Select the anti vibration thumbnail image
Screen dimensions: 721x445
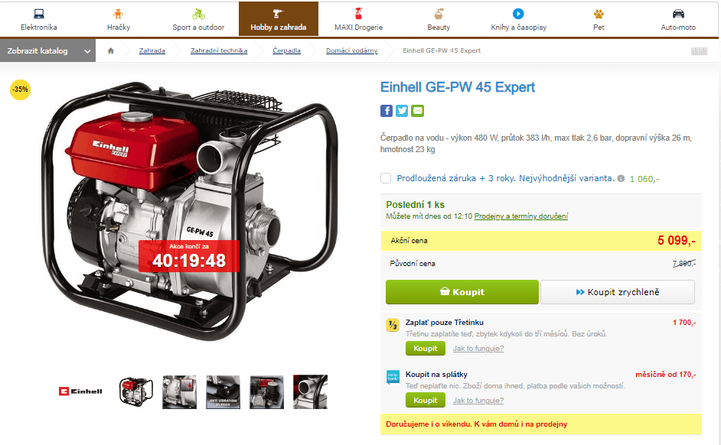223,392
